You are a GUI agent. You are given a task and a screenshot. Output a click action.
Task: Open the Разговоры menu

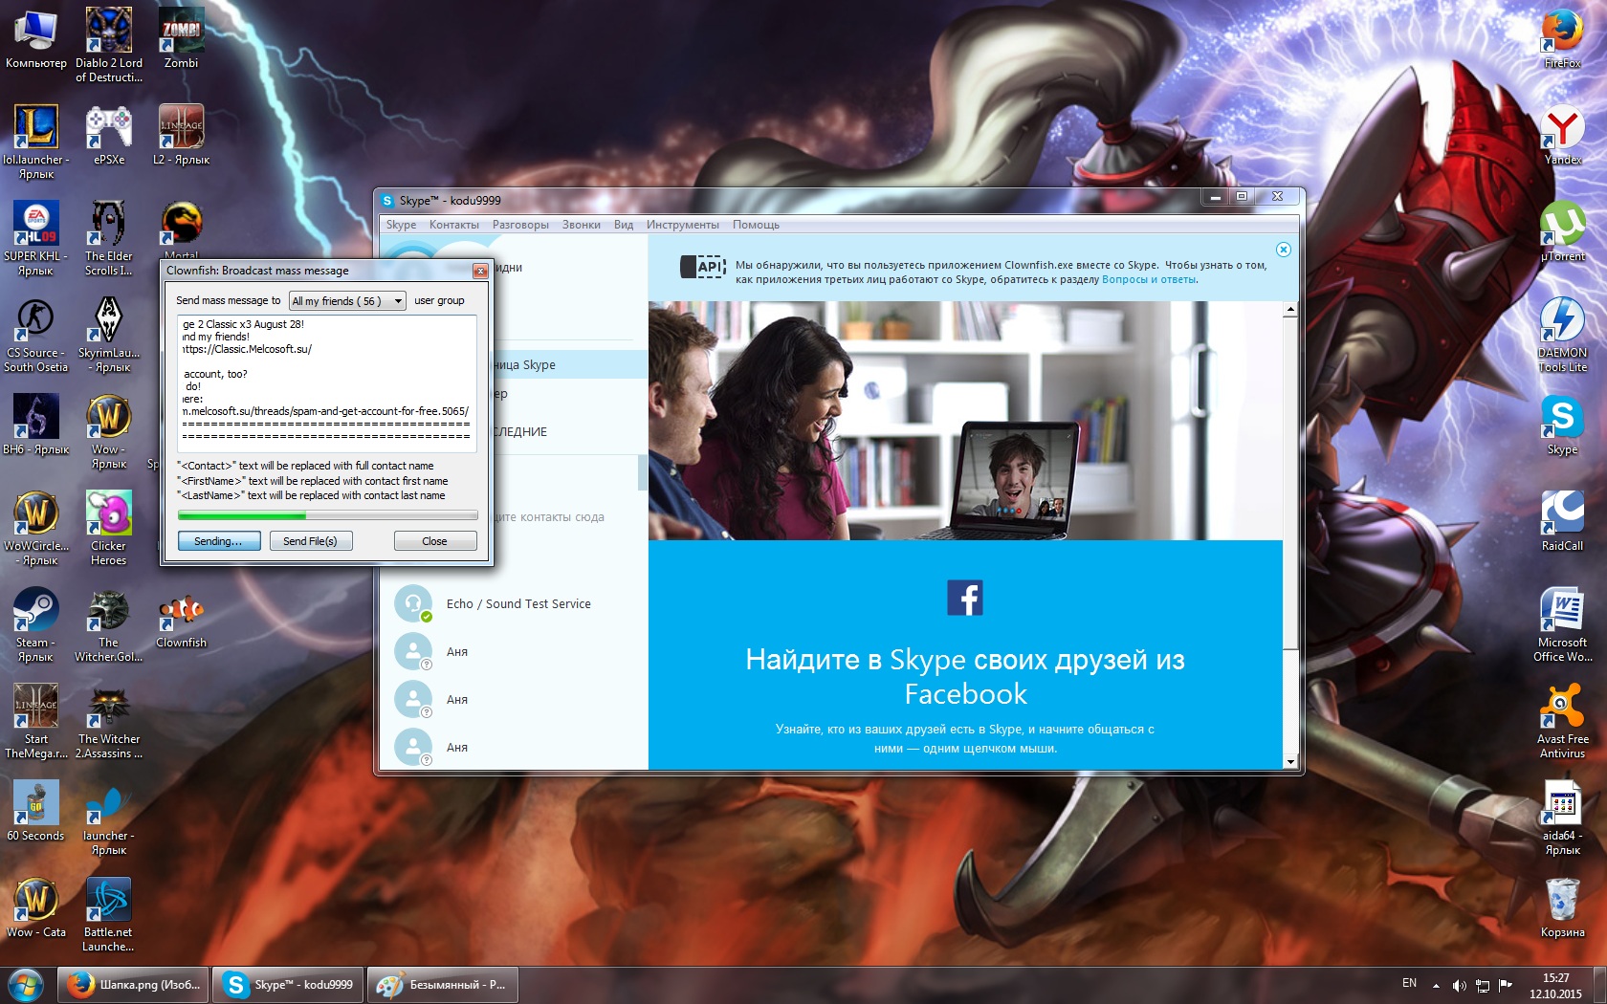click(520, 225)
